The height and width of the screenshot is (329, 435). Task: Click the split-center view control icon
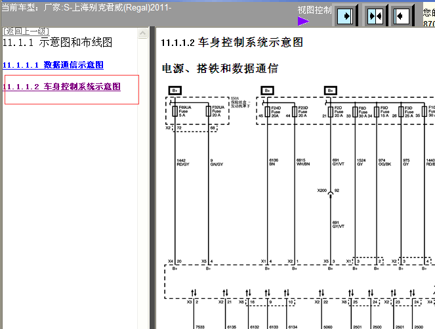pos(375,16)
